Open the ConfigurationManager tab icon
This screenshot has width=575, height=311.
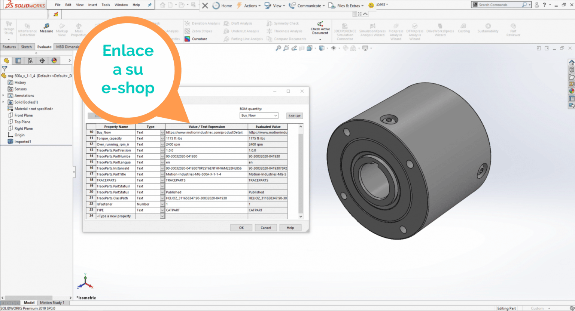[x=30, y=61]
